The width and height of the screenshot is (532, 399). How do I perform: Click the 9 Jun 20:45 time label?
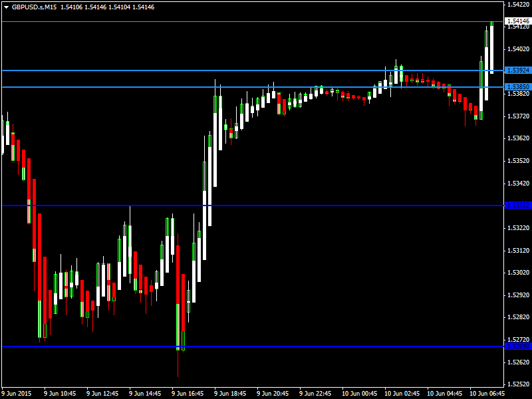point(275,392)
